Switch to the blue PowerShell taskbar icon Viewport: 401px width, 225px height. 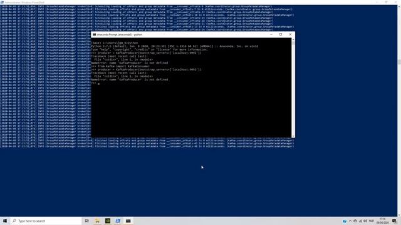point(118,221)
